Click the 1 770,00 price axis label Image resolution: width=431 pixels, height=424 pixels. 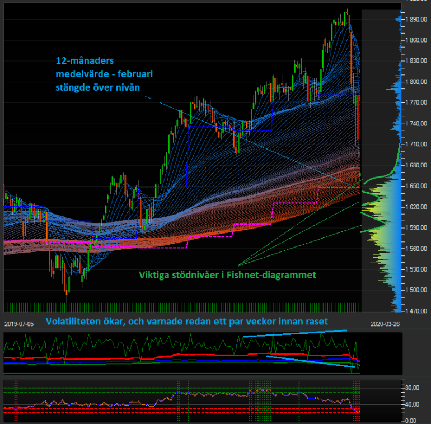click(416, 102)
